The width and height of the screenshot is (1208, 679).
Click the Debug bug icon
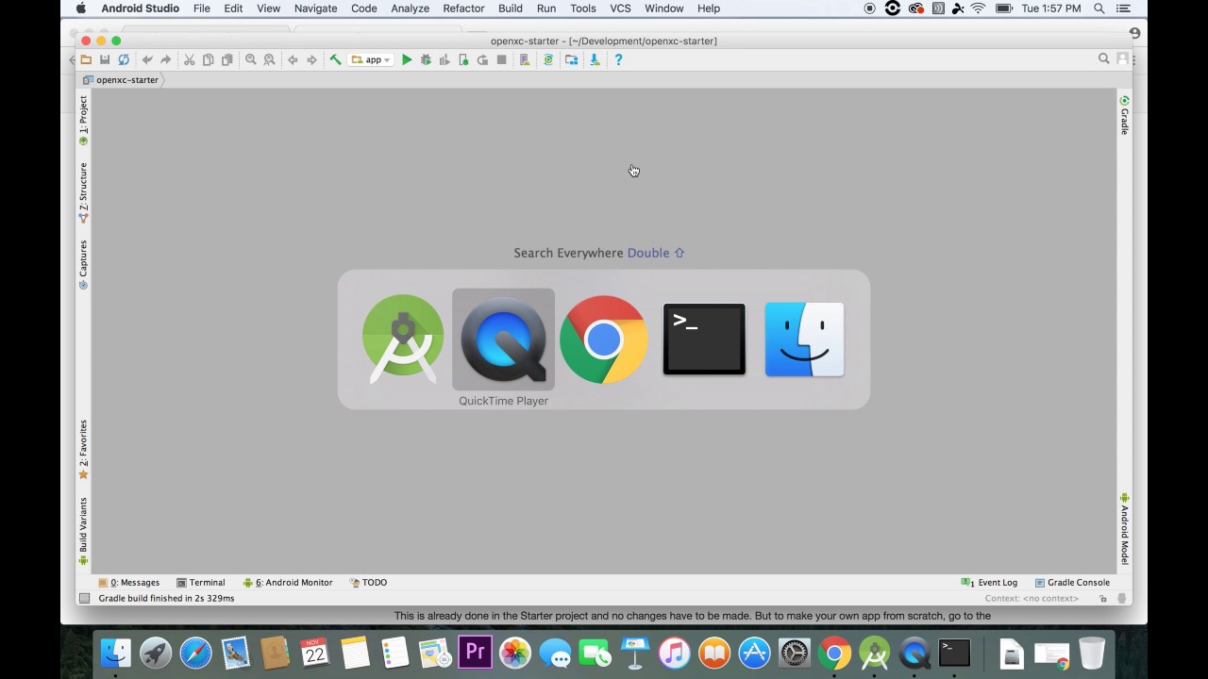pos(426,59)
